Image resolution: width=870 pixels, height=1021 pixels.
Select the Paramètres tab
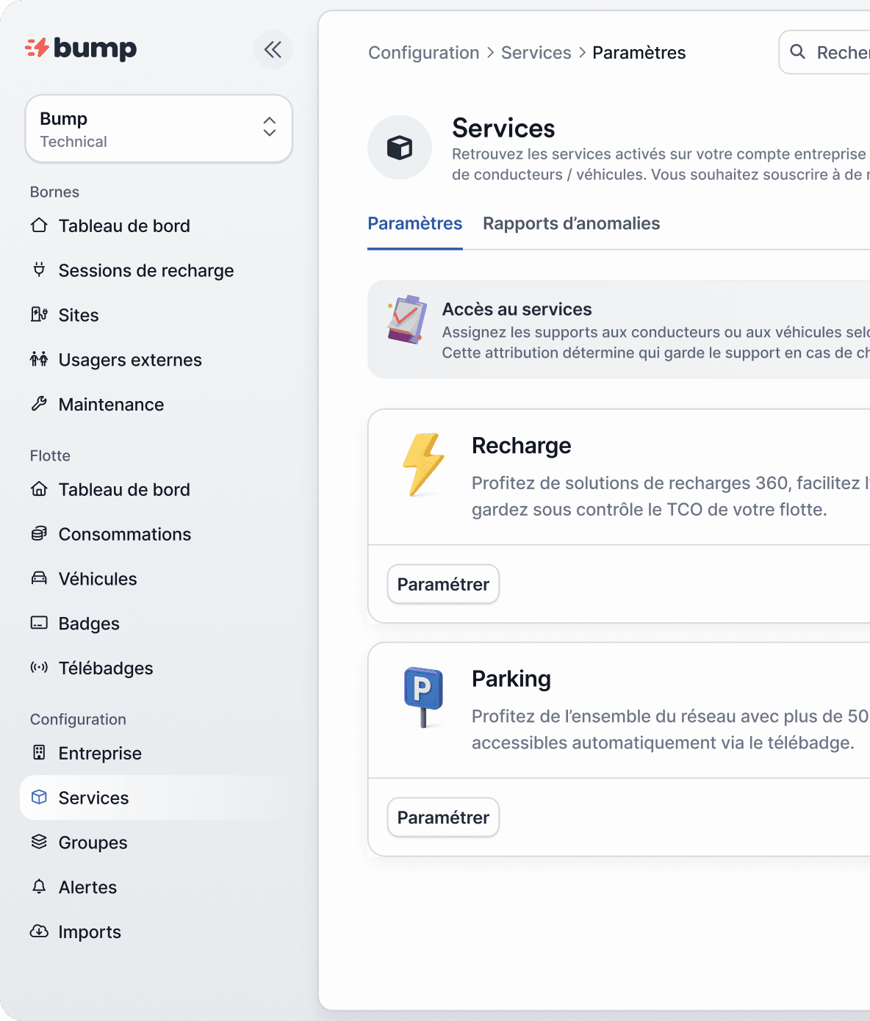(x=414, y=223)
